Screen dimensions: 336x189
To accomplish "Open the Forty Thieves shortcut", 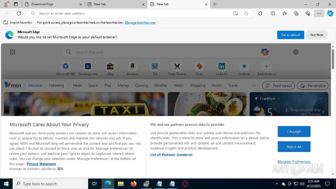I will coord(177,69).
